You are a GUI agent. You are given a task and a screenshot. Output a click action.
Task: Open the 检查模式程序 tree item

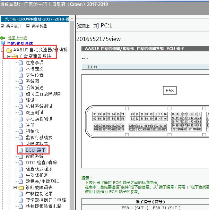[x=39, y=169]
